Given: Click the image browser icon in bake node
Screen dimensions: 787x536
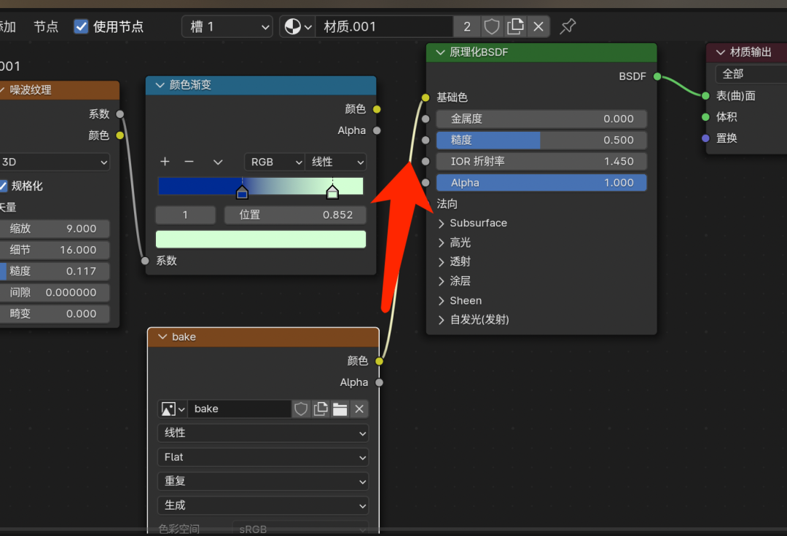Looking at the screenshot, I should click(x=168, y=409).
